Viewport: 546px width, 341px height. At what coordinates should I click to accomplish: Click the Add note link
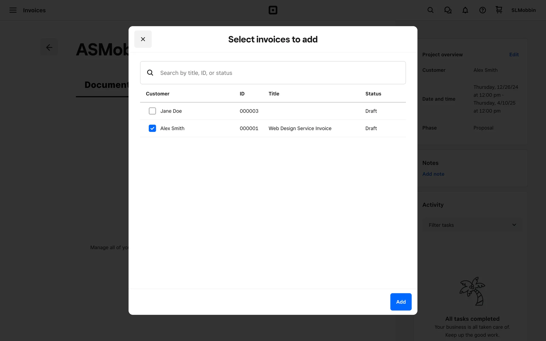coord(433,174)
